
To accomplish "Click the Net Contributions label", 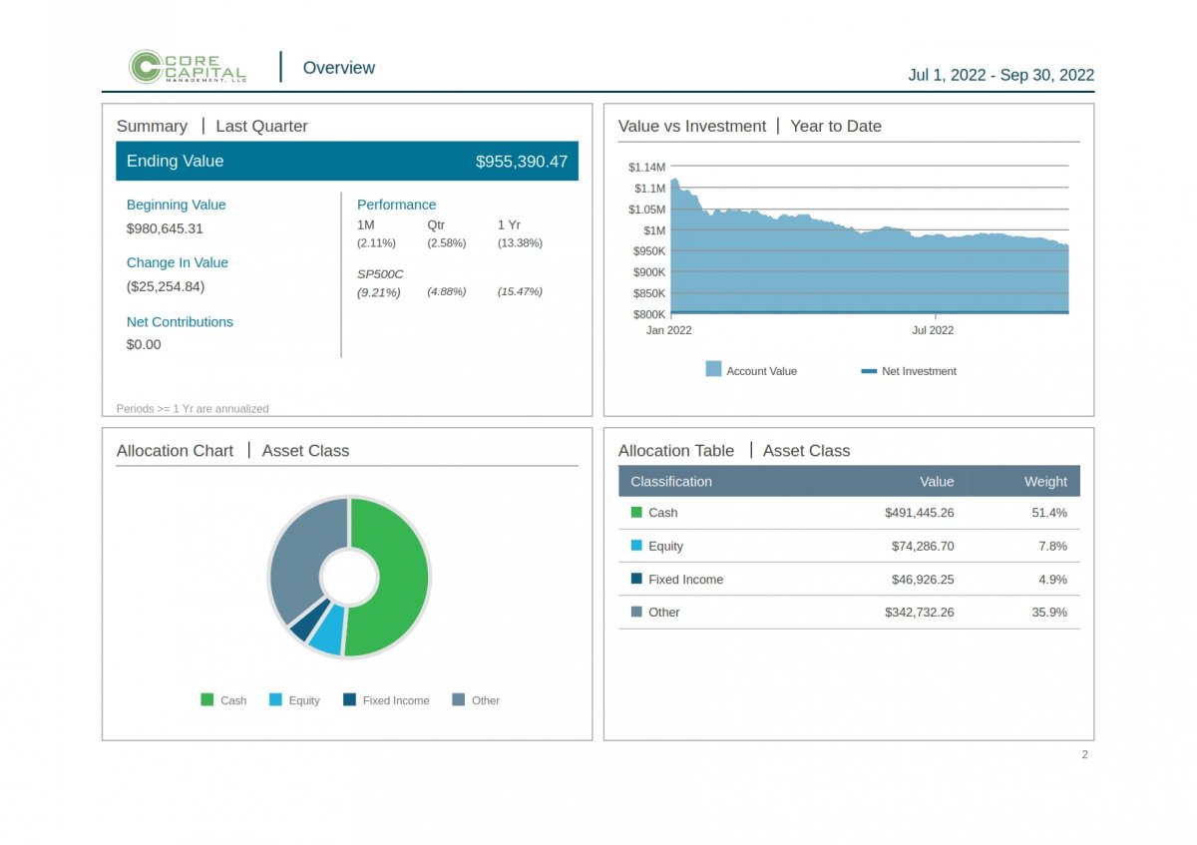I will (180, 322).
